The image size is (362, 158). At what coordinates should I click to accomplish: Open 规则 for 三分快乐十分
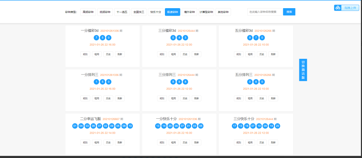(239, 142)
